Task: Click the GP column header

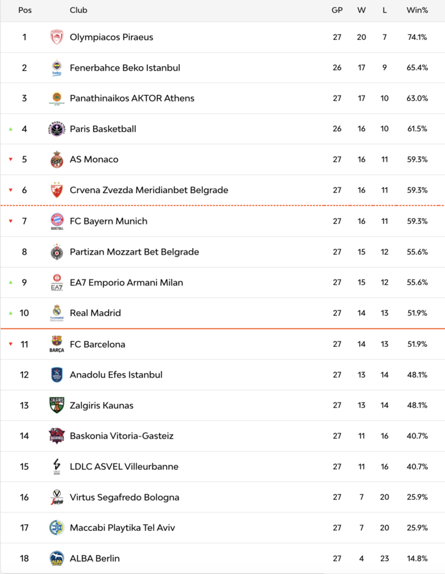Action: tap(337, 10)
